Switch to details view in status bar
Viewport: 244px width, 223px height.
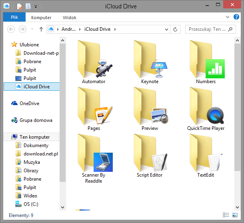click(226, 215)
